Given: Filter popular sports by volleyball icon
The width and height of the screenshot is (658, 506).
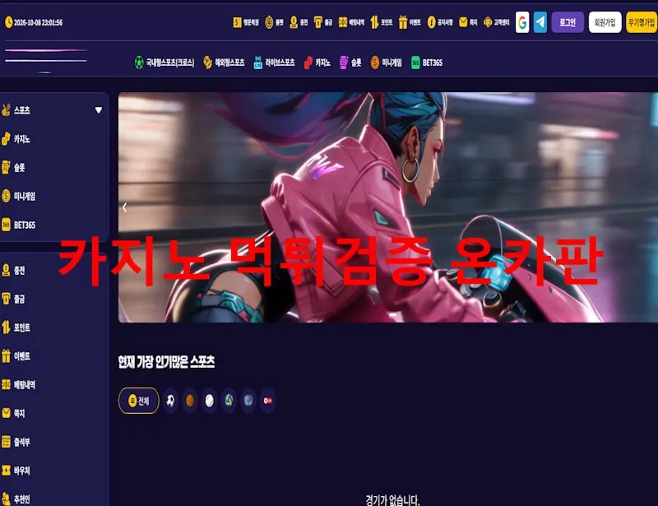Looking at the screenshot, I should [x=229, y=401].
